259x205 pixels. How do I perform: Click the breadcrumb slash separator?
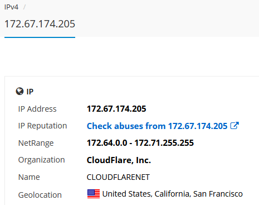pos(25,7)
